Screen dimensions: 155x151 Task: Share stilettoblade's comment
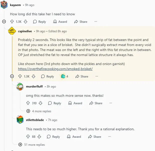(94, 137)
